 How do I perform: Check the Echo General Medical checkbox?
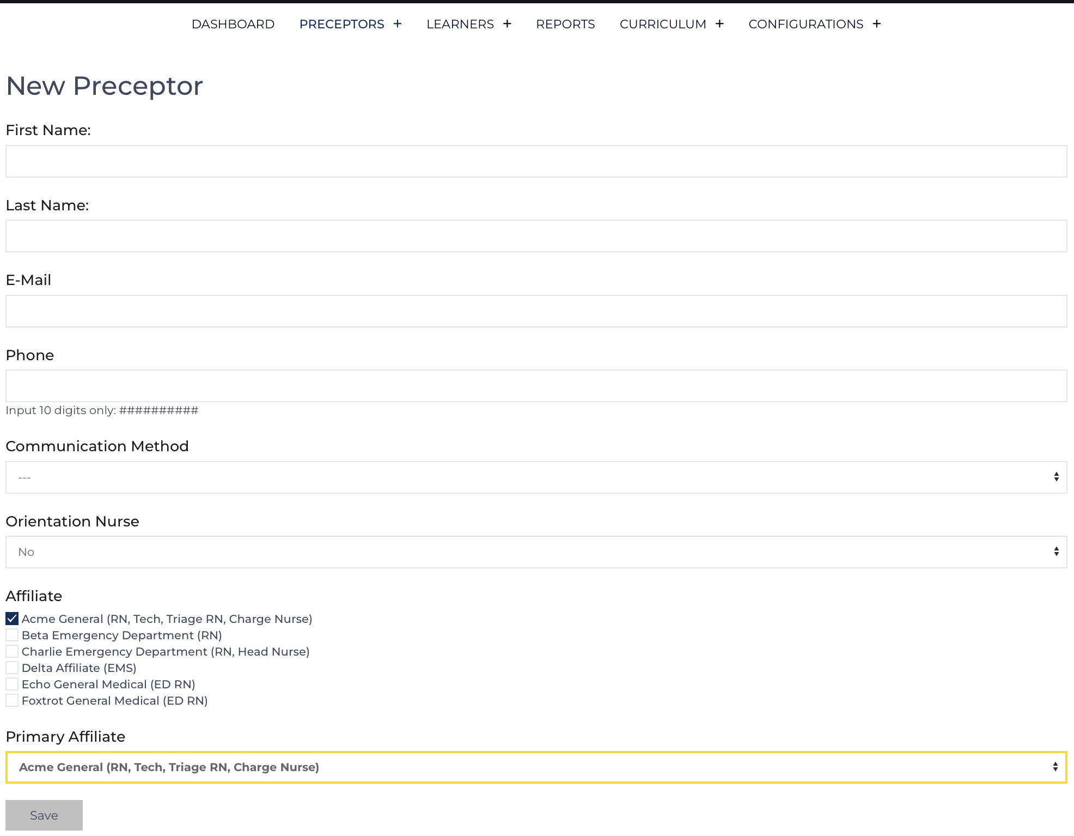click(12, 684)
